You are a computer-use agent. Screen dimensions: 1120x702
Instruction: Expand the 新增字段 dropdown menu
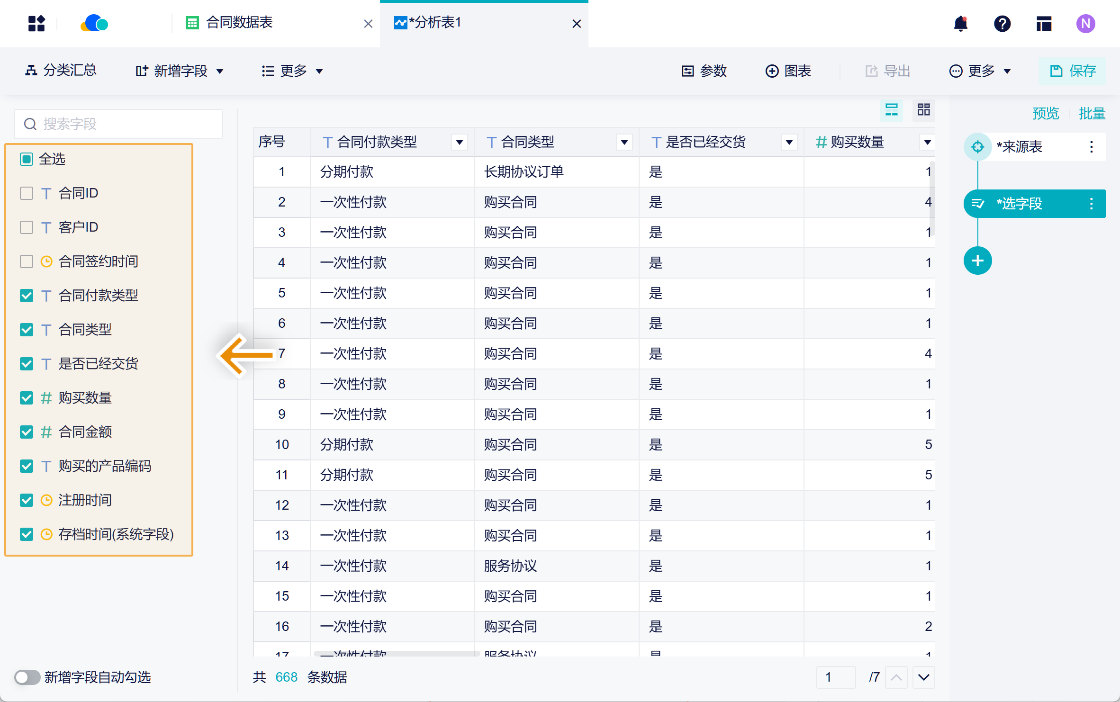[x=180, y=71]
